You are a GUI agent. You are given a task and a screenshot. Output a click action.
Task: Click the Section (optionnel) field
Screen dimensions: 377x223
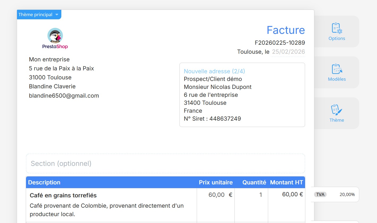point(165,163)
